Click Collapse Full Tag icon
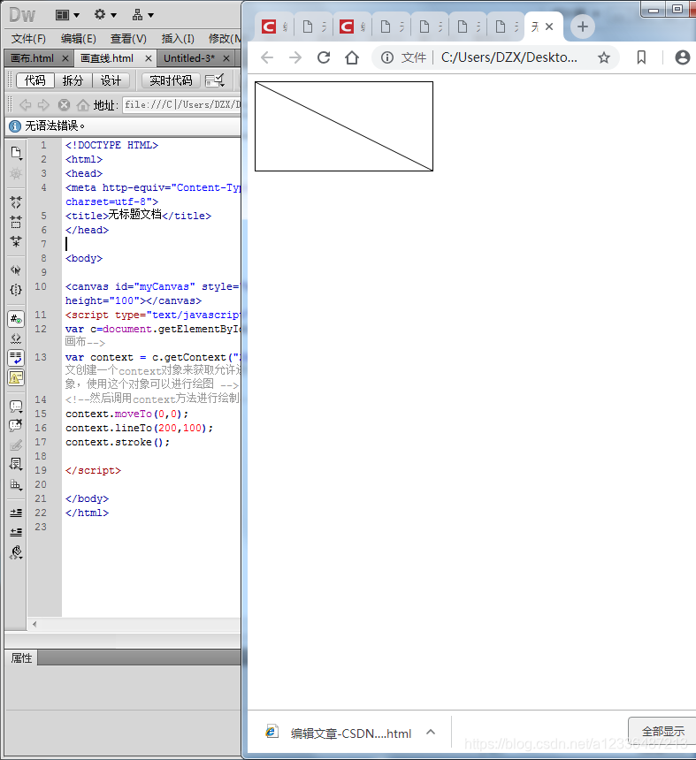The image size is (696, 760). pos(16,201)
